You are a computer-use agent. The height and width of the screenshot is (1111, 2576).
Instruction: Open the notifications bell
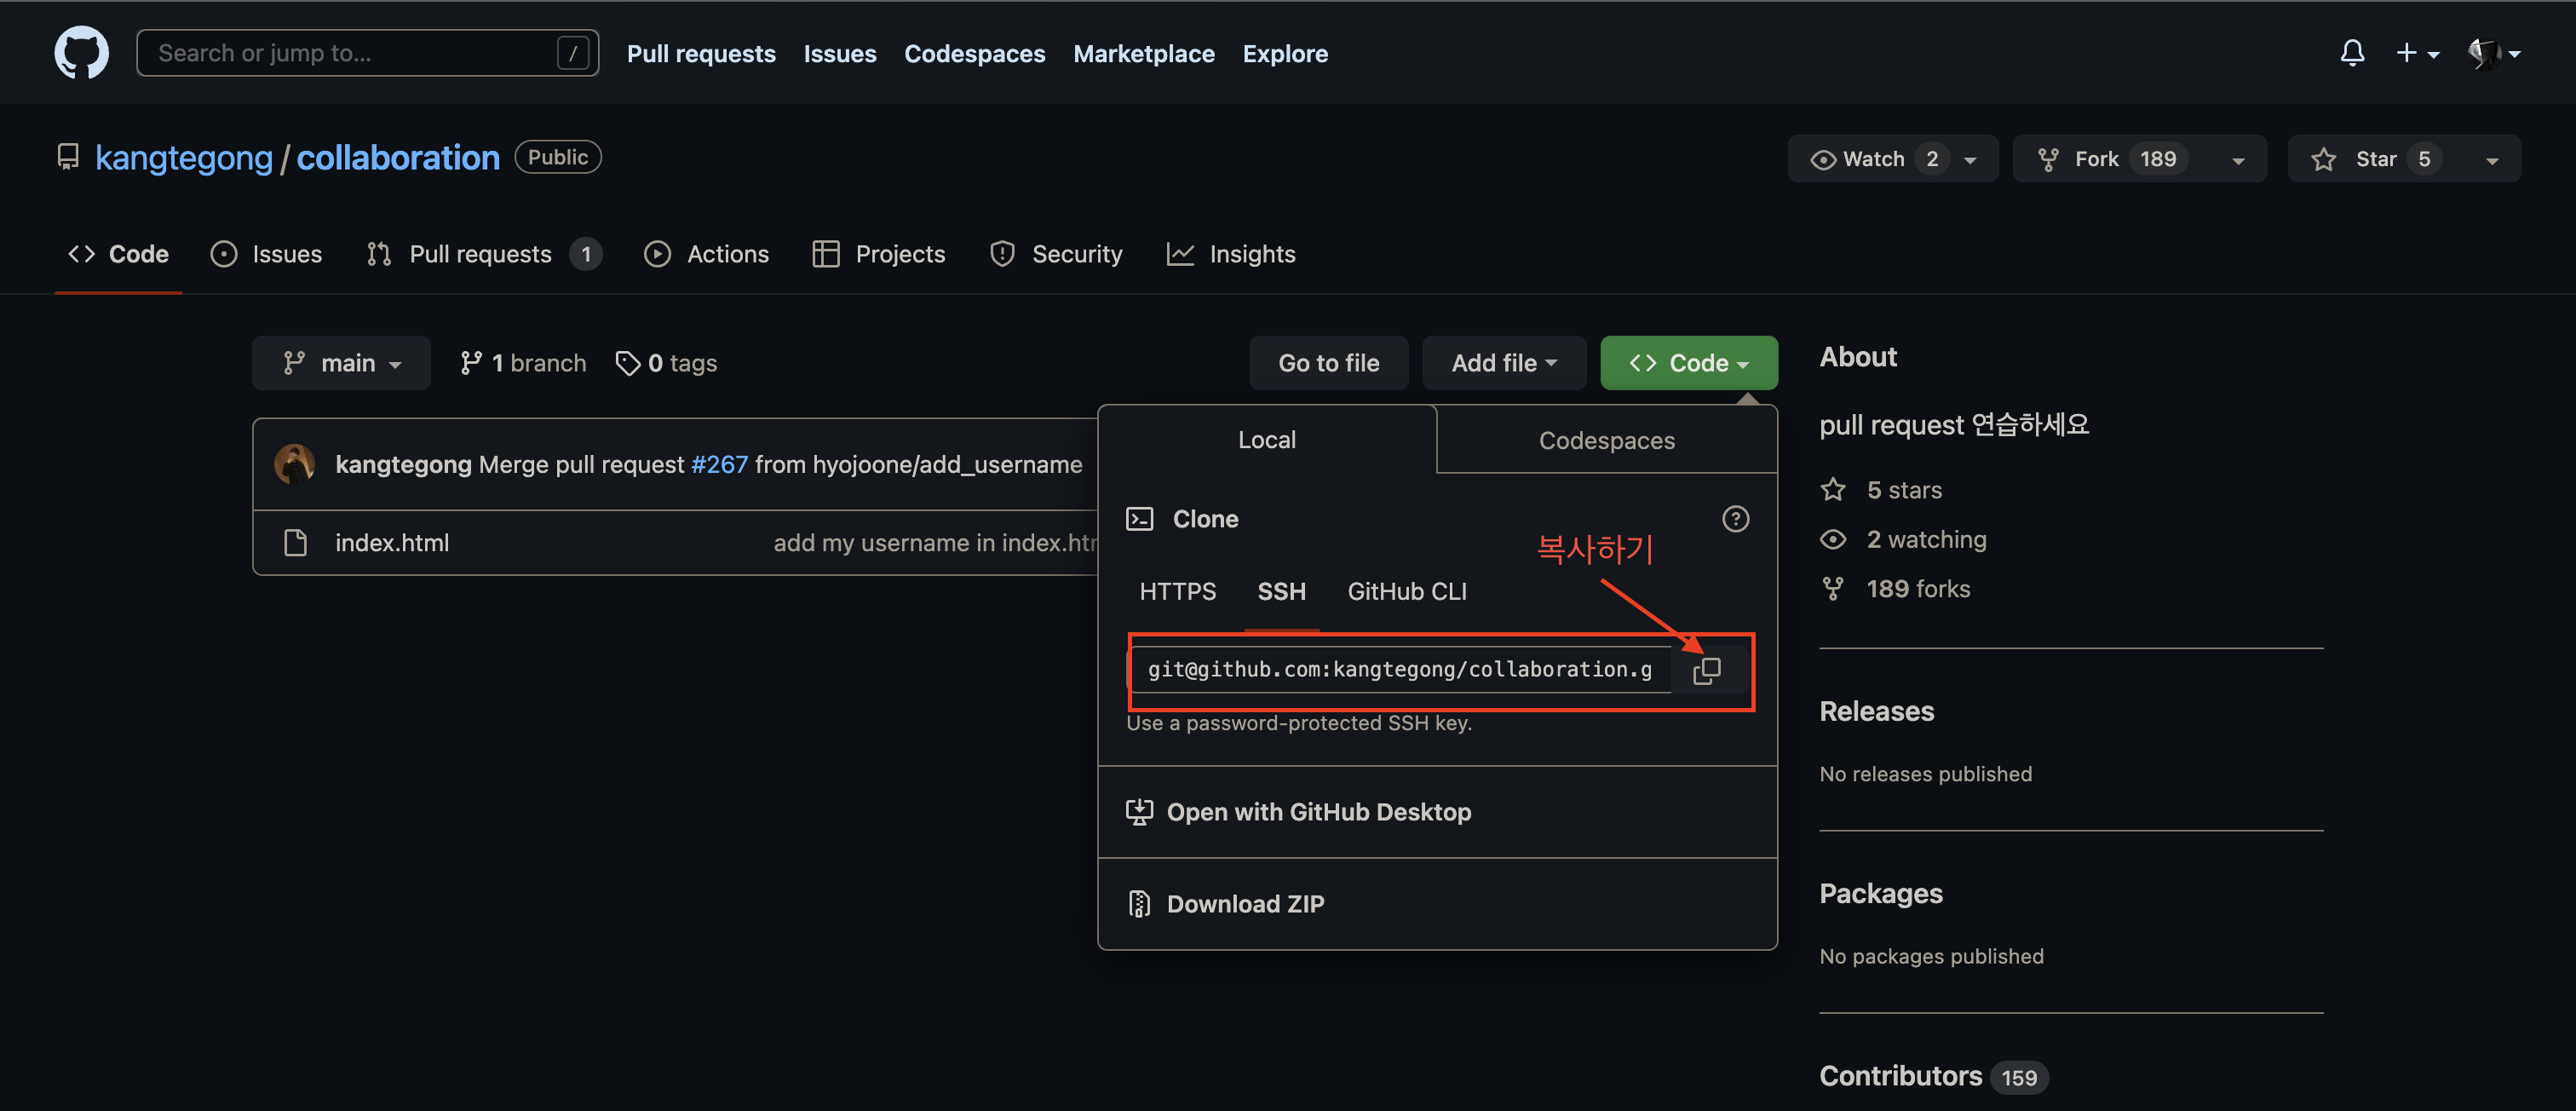point(2351,53)
